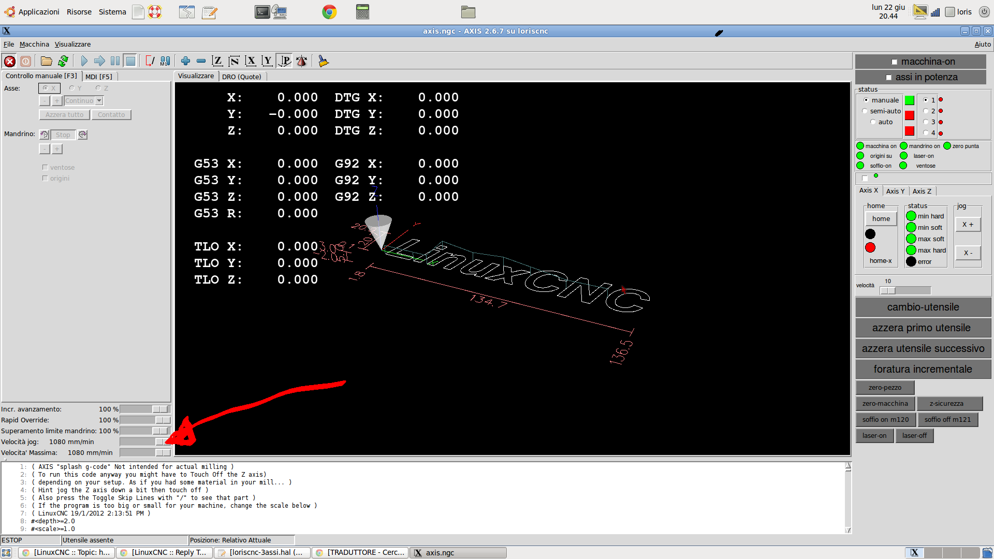Viewport: 994px width, 559px height.
Task: Stop program execution with stop icon
Action: pyautogui.click(x=130, y=62)
